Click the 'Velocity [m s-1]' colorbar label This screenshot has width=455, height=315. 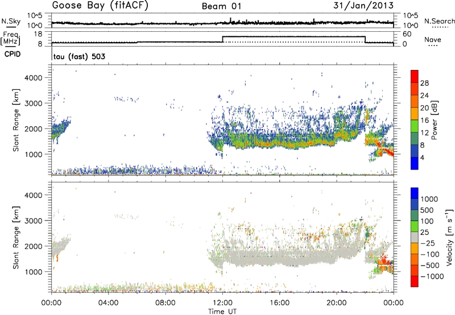pos(449,237)
